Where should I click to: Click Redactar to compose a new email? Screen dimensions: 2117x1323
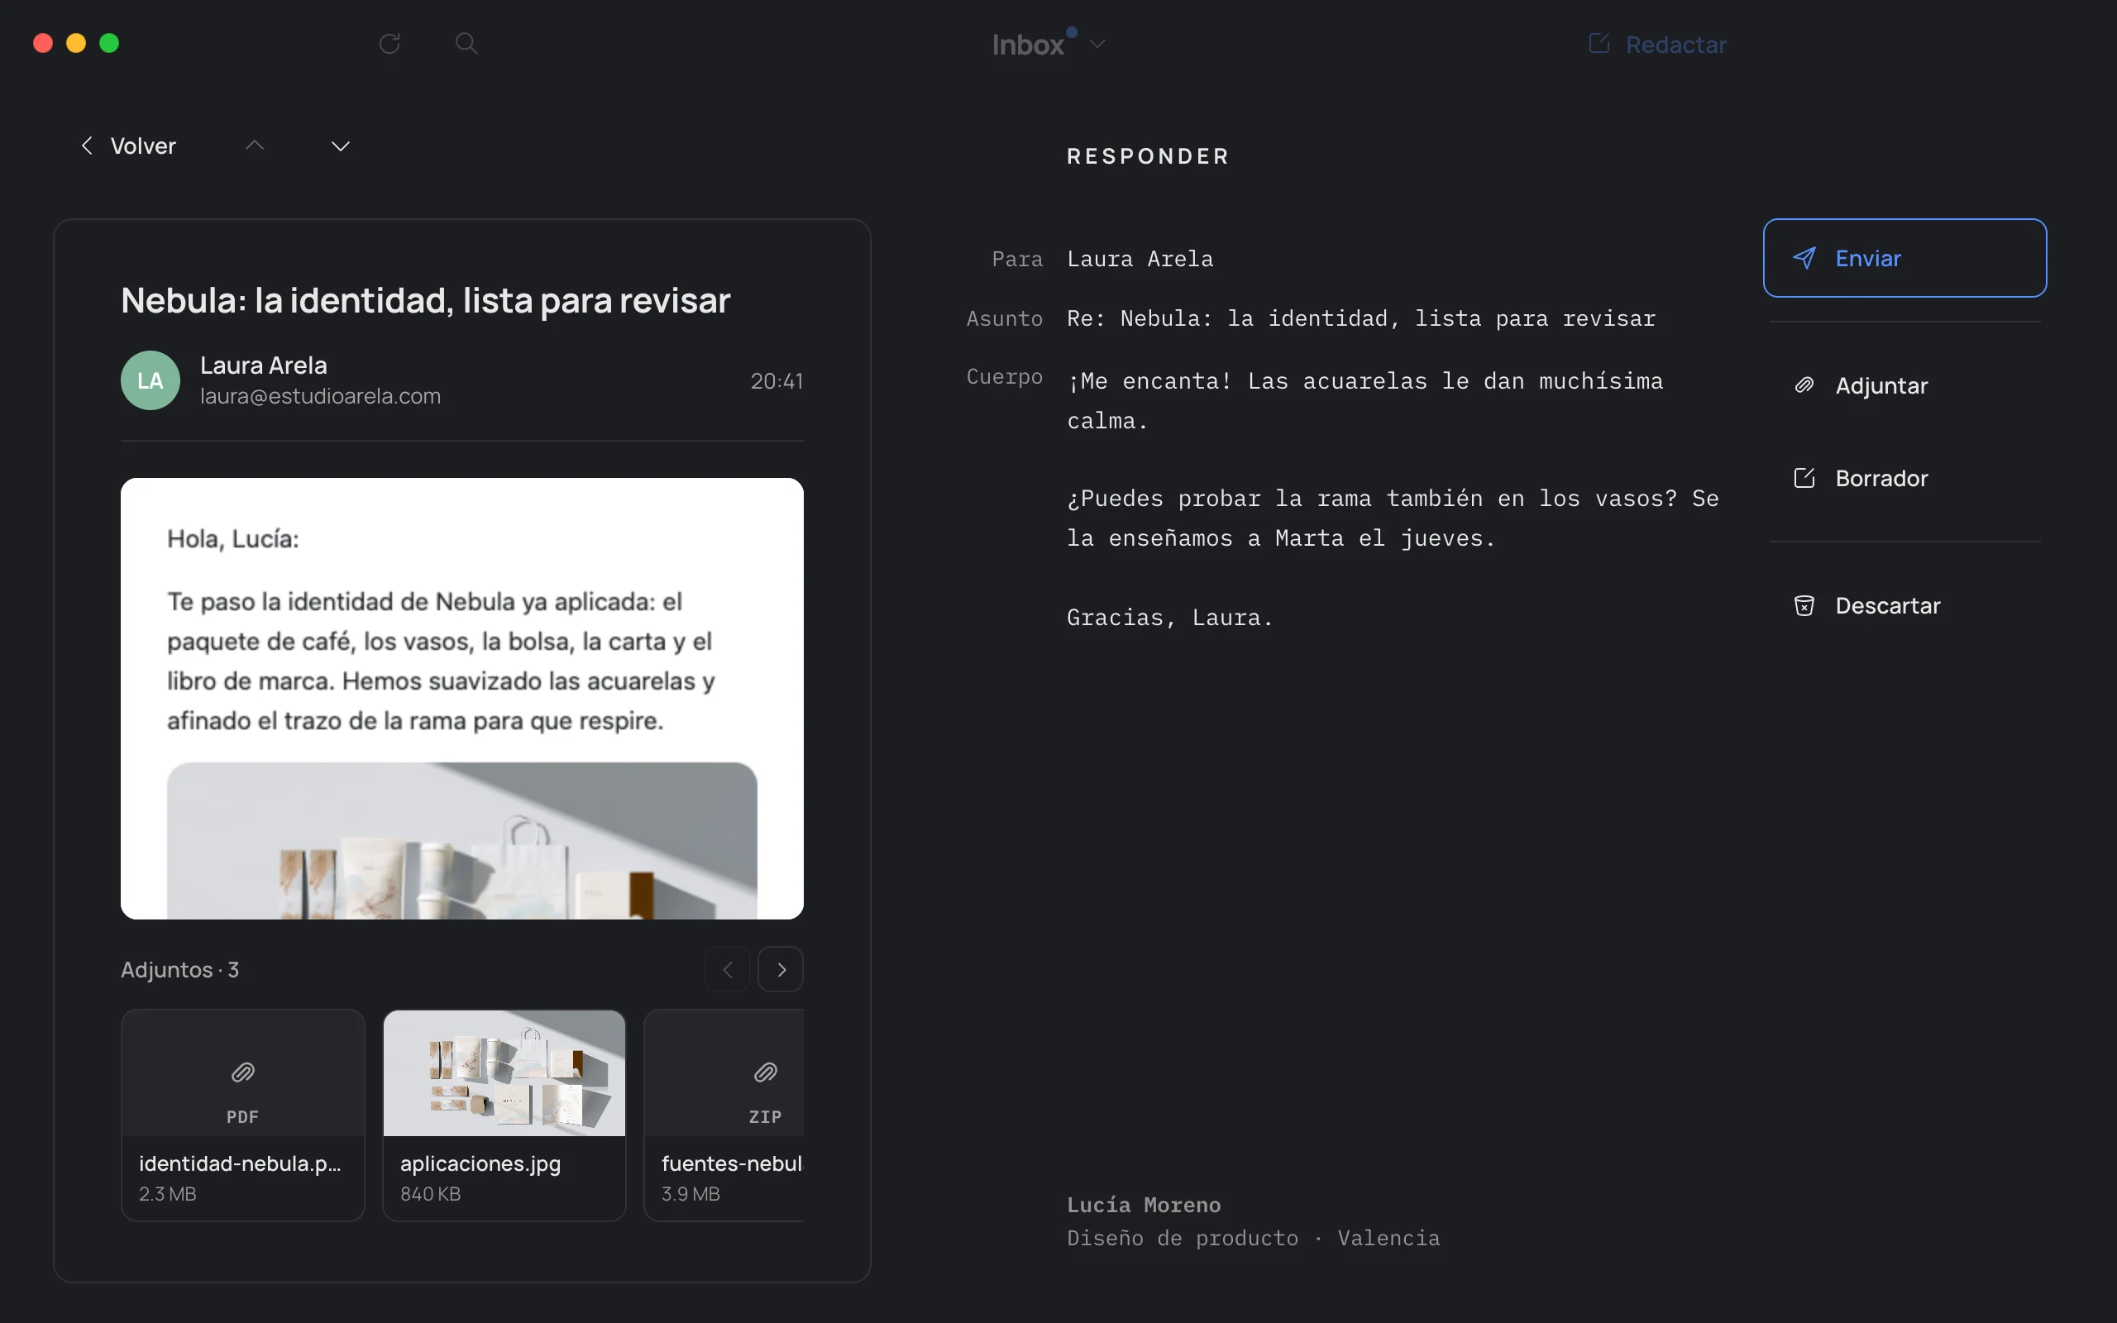tap(1658, 44)
